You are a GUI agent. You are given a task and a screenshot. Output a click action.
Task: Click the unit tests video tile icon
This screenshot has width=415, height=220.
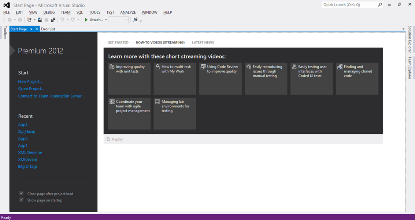point(112,67)
